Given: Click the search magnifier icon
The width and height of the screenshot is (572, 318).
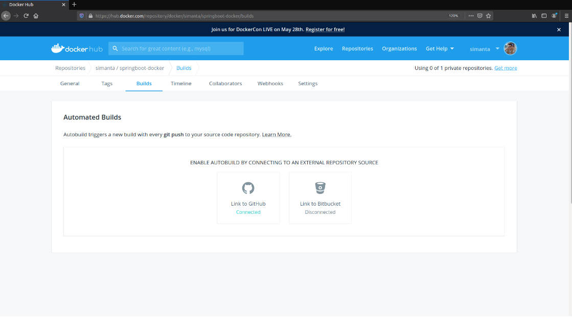Looking at the screenshot, I should (116, 48).
